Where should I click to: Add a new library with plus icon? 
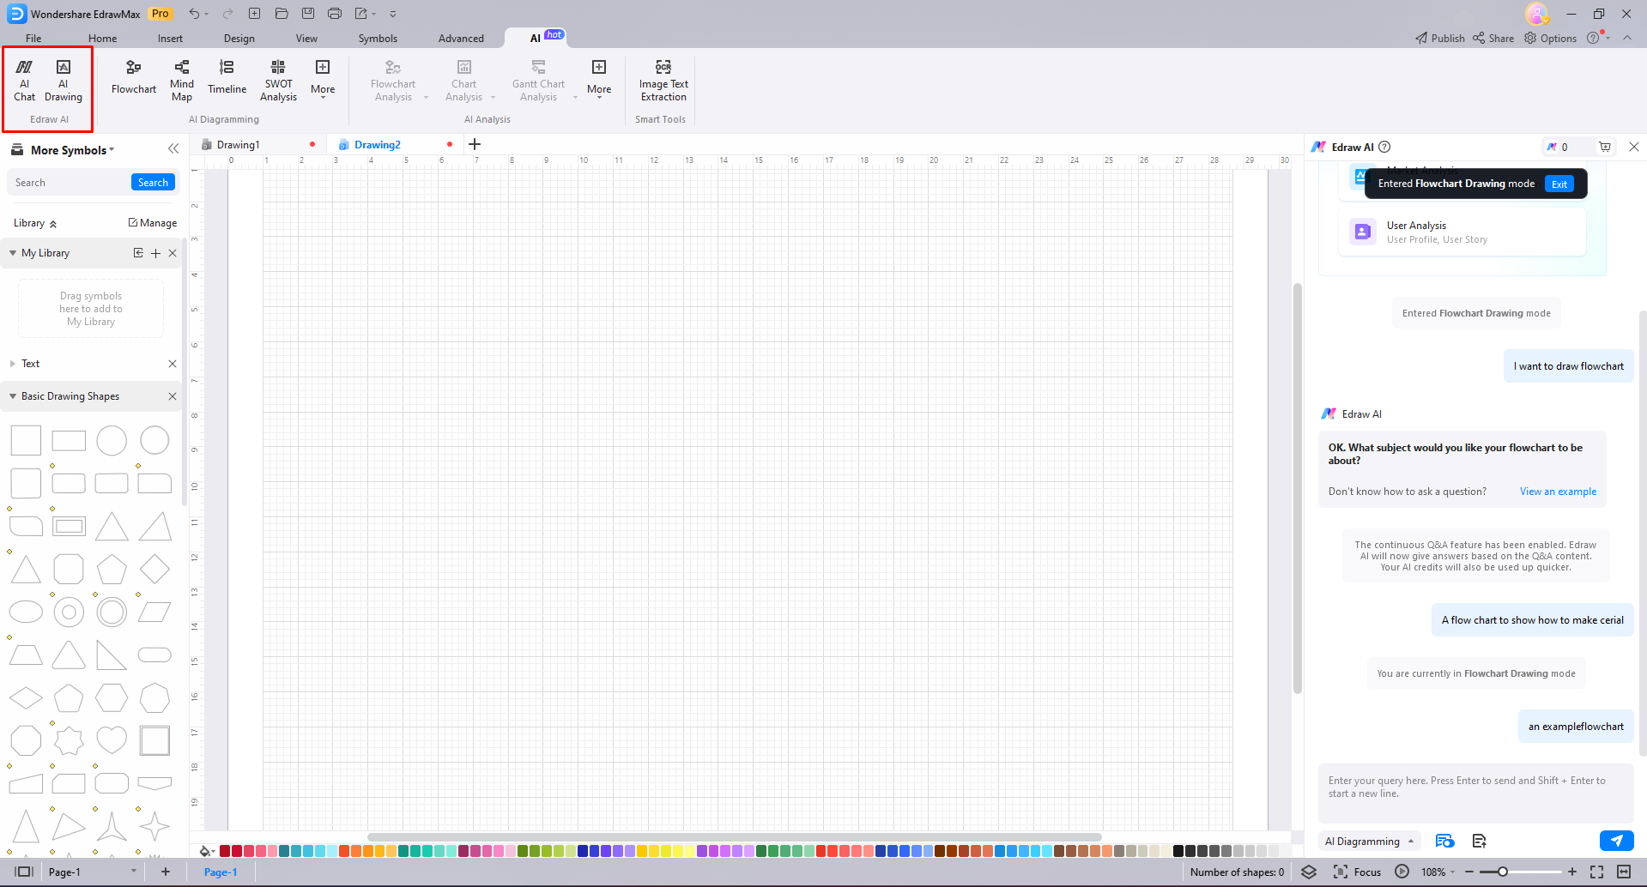(x=155, y=253)
